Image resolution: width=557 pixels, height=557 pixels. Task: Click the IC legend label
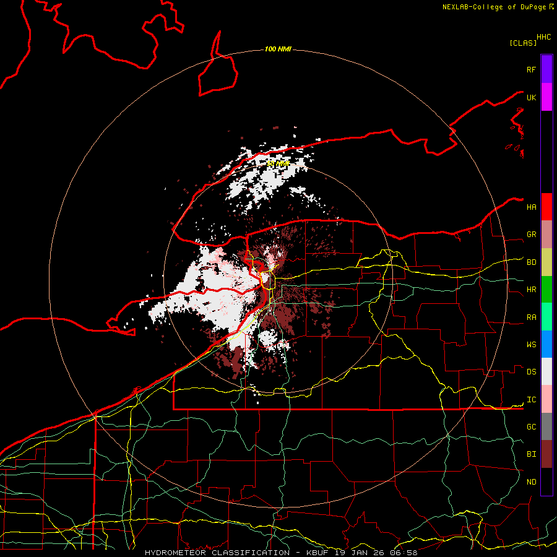531,400
